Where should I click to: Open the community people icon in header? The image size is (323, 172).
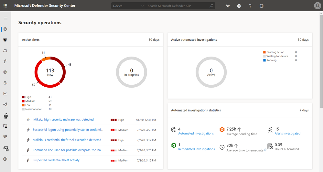click(228, 6)
